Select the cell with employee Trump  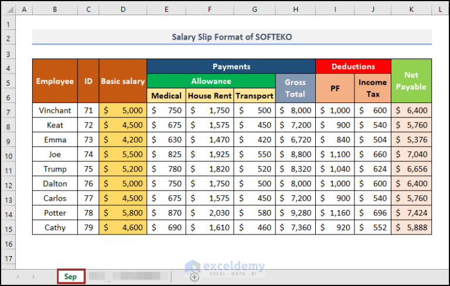[x=55, y=169]
